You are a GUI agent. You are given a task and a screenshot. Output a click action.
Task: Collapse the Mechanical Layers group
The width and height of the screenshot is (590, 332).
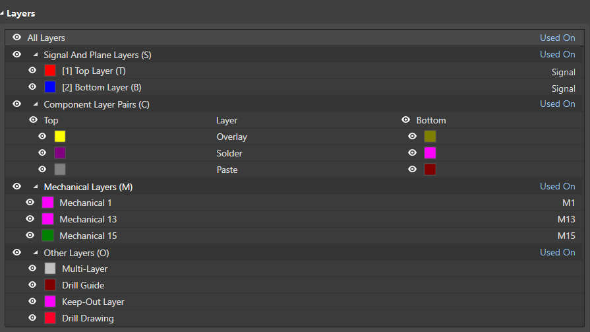(36, 187)
